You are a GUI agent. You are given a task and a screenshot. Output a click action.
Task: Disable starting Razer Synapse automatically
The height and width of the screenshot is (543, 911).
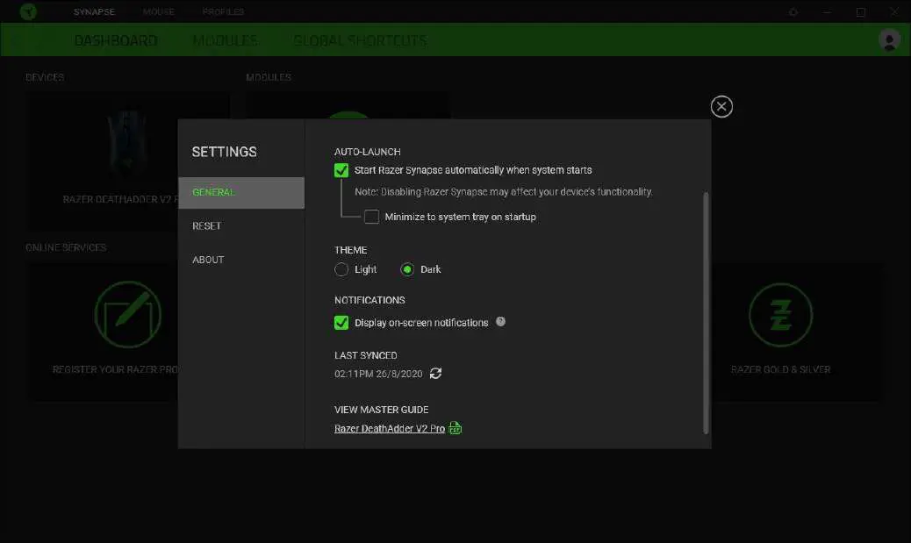[x=341, y=169]
